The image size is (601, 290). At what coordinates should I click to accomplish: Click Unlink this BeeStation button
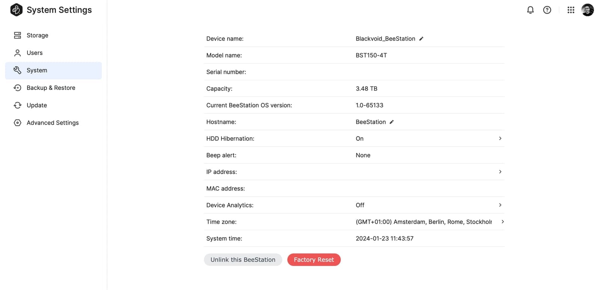pyautogui.click(x=243, y=260)
